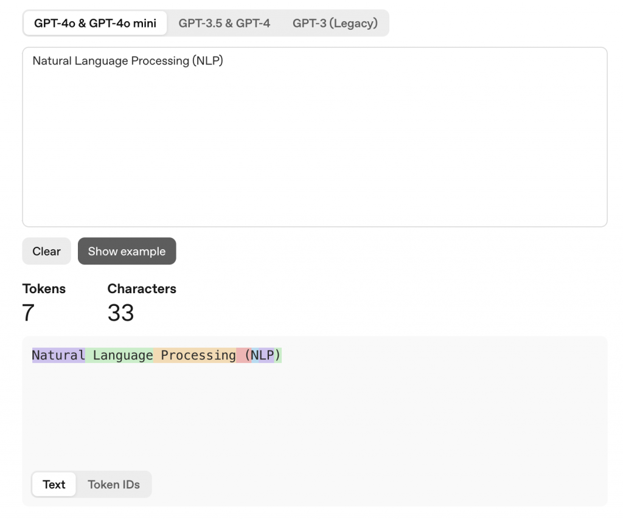623x520 pixels.
Task: Click the input text 'Natural Language Processing (NLP)'
Action: point(128,61)
